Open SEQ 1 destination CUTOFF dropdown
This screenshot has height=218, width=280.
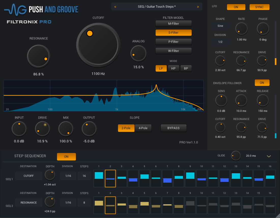(x=29, y=176)
